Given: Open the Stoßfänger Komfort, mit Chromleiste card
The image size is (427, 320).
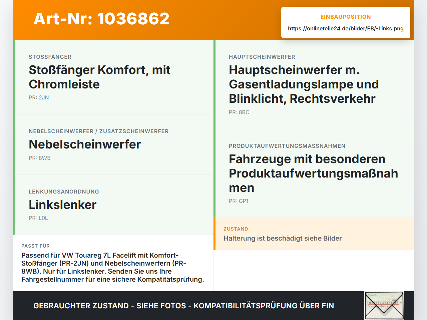Looking at the screenshot, I should [x=113, y=77].
